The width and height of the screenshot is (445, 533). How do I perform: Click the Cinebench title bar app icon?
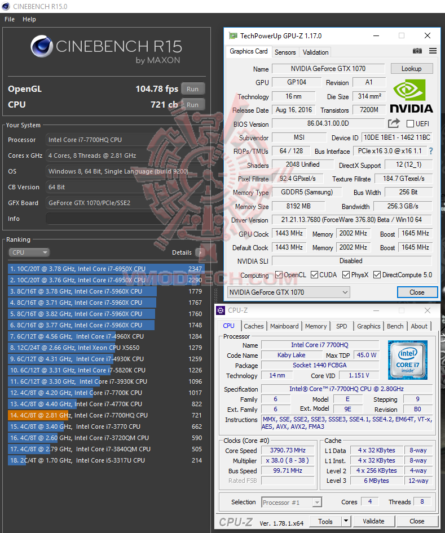coord(6,6)
